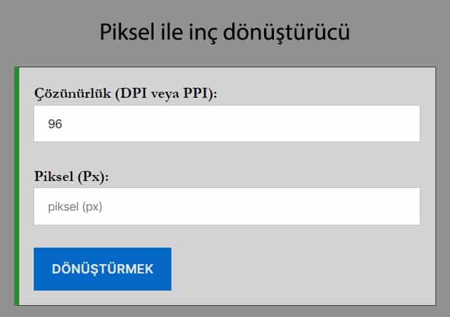The image size is (450, 317).
Task: Click the green vertical accent bar
Action: coord(17,186)
